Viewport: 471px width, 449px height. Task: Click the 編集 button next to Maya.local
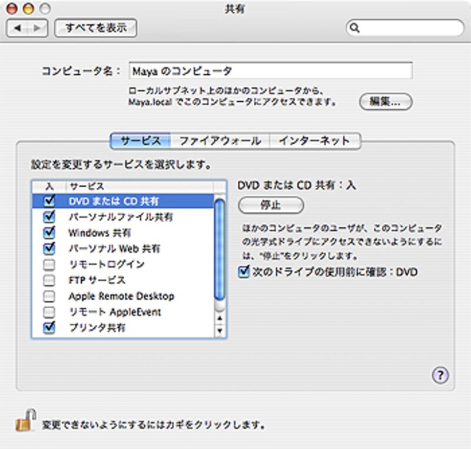[386, 101]
